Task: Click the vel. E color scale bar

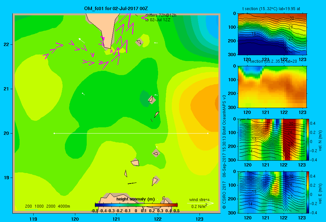Action: [x=308, y=192]
